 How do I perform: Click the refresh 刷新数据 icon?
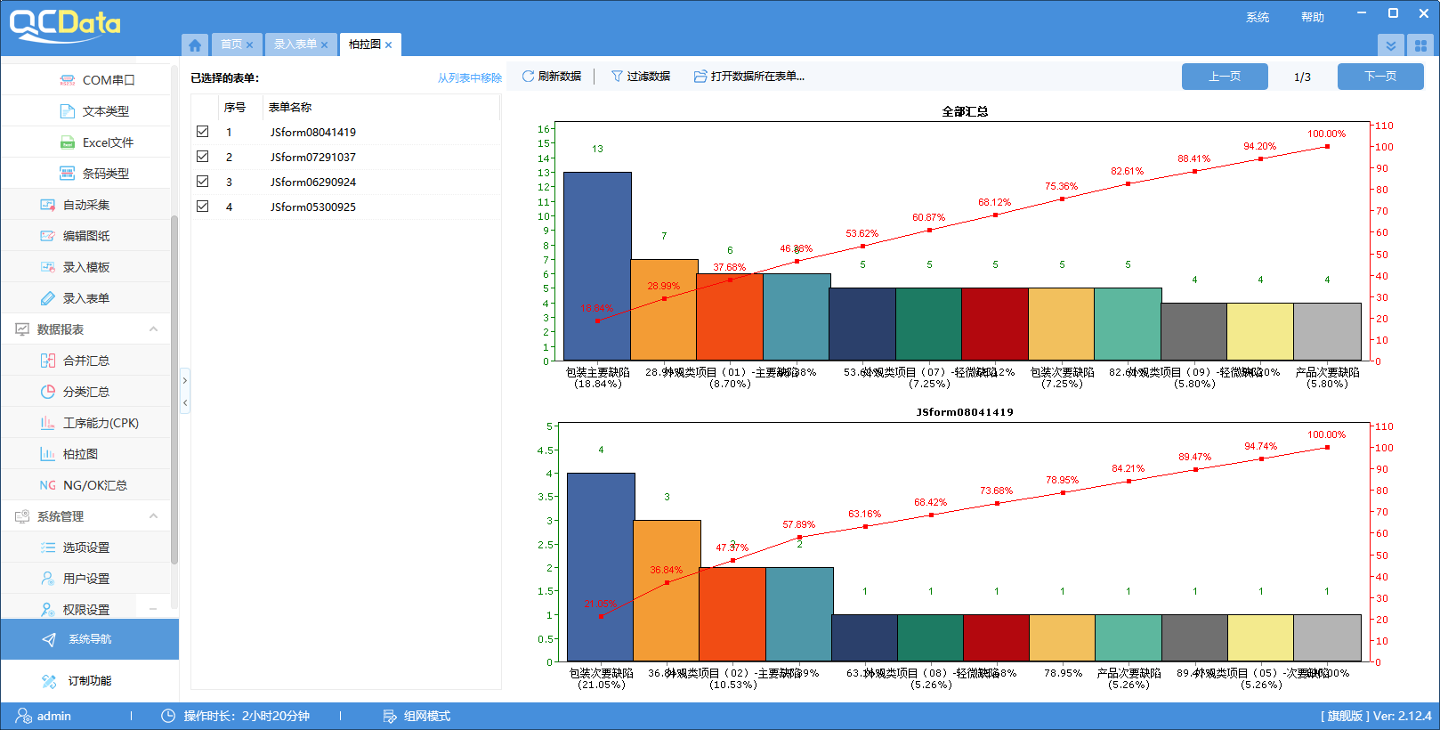pyautogui.click(x=528, y=77)
